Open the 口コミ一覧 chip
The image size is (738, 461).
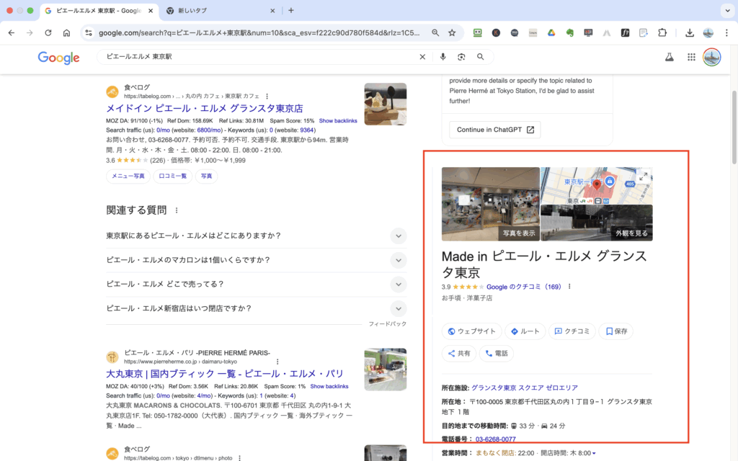pyautogui.click(x=172, y=176)
